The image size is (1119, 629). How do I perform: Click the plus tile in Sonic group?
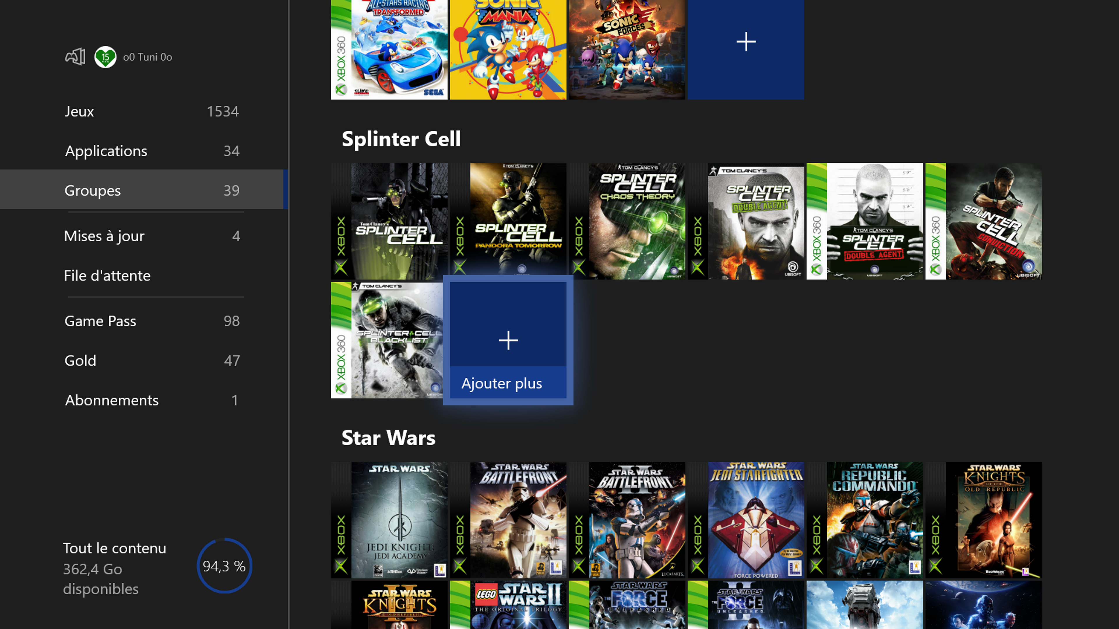(746, 50)
